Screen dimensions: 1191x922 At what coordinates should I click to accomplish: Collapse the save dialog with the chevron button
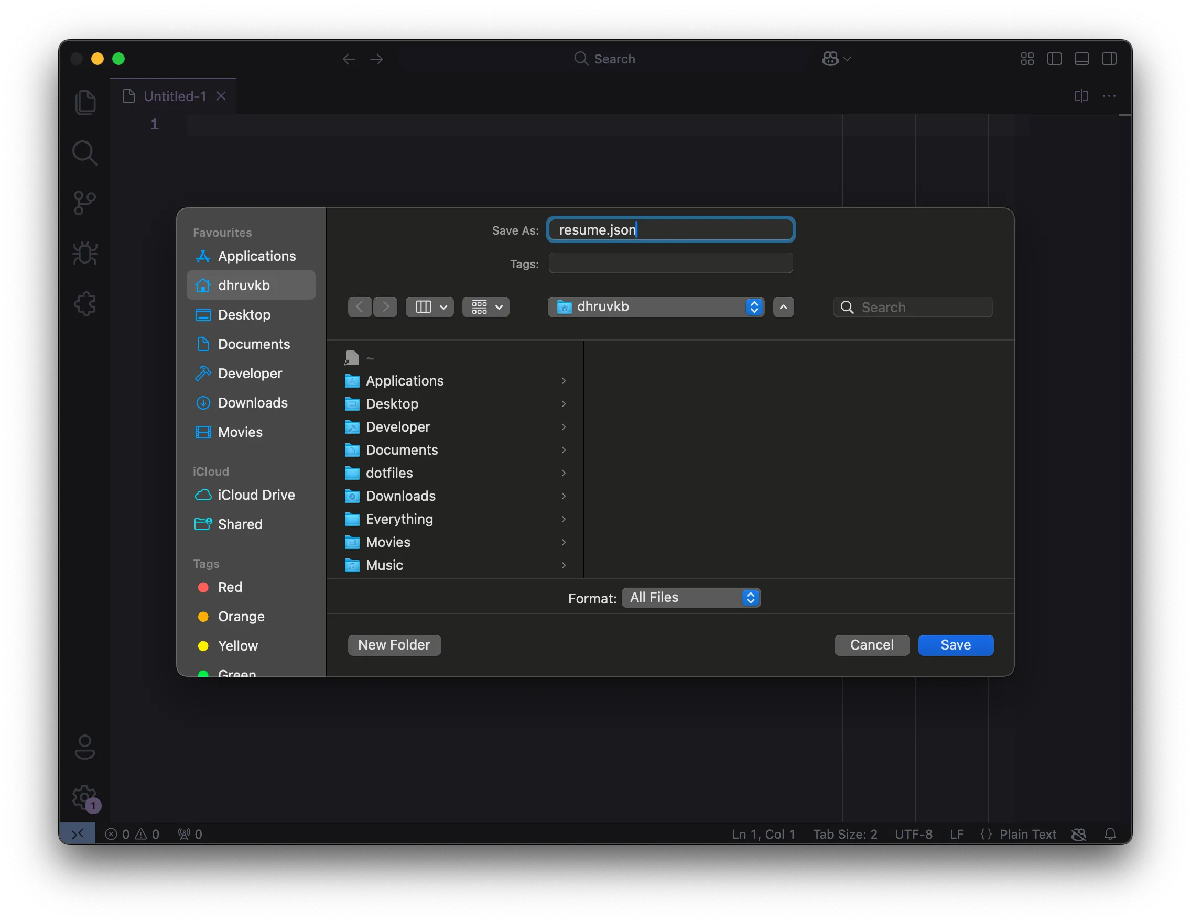coord(783,307)
